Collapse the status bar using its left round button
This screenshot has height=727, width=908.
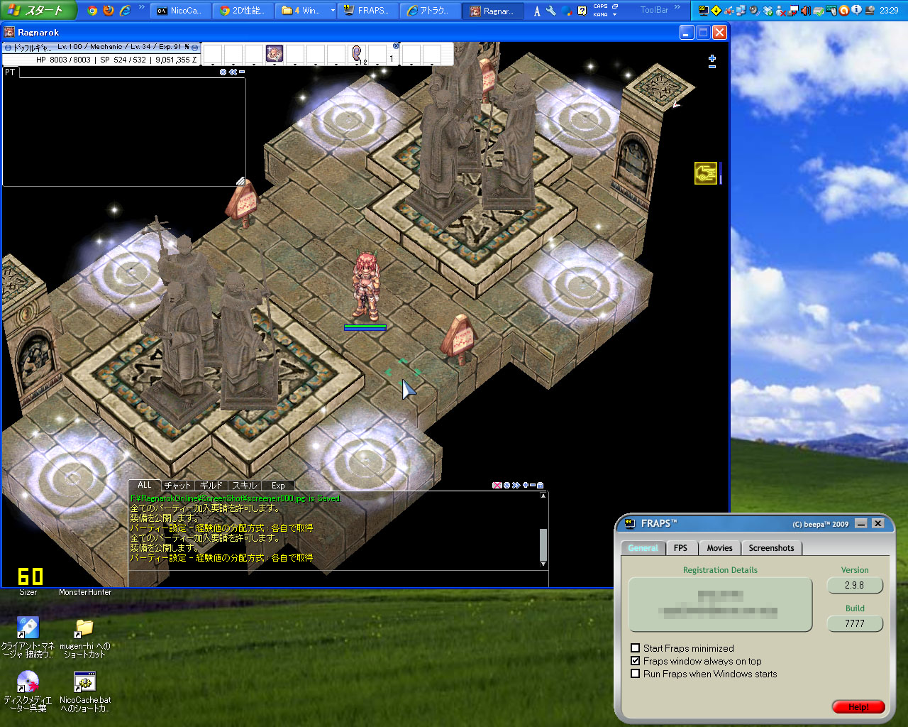pyautogui.click(x=8, y=48)
